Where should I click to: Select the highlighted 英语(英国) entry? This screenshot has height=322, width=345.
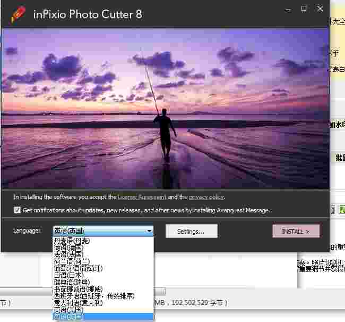tap(103, 317)
